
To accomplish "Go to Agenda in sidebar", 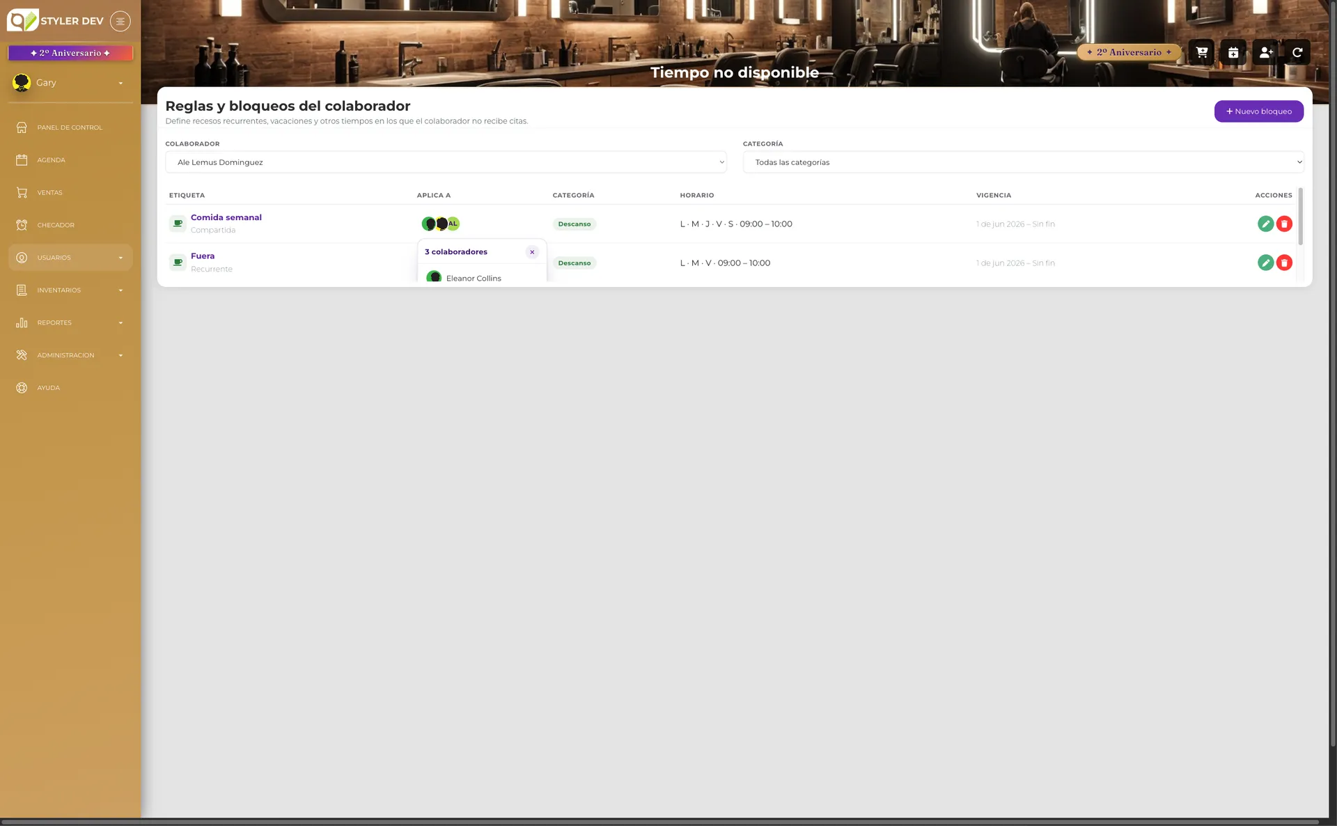I will [x=70, y=160].
